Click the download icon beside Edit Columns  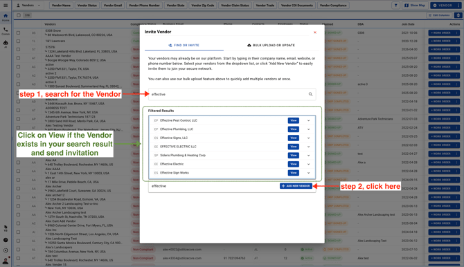tap(458, 15)
